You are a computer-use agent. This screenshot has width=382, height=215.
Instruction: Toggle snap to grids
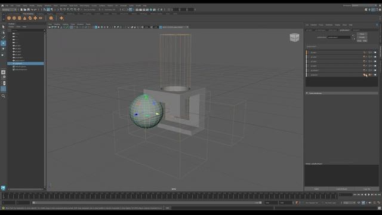(61, 10)
